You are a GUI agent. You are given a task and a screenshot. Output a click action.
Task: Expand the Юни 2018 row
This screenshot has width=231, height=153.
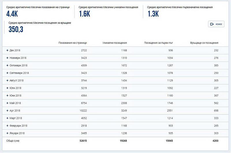click(x=8, y=95)
